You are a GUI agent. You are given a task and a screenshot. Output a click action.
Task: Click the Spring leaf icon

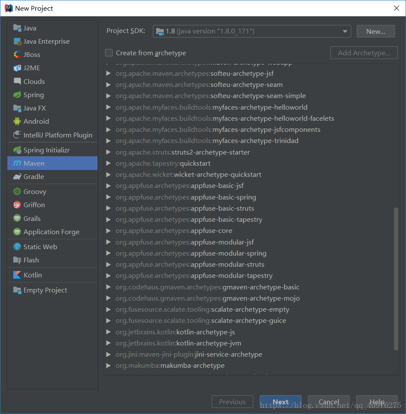[x=17, y=95]
